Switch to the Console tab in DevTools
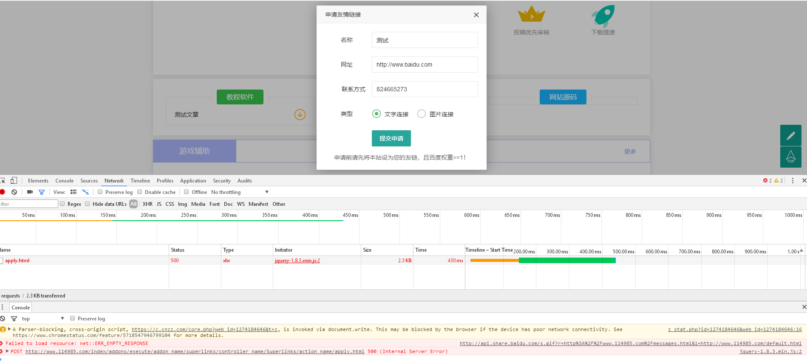Image resolution: width=807 pixels, height=362 pixels. coord(64,181)
